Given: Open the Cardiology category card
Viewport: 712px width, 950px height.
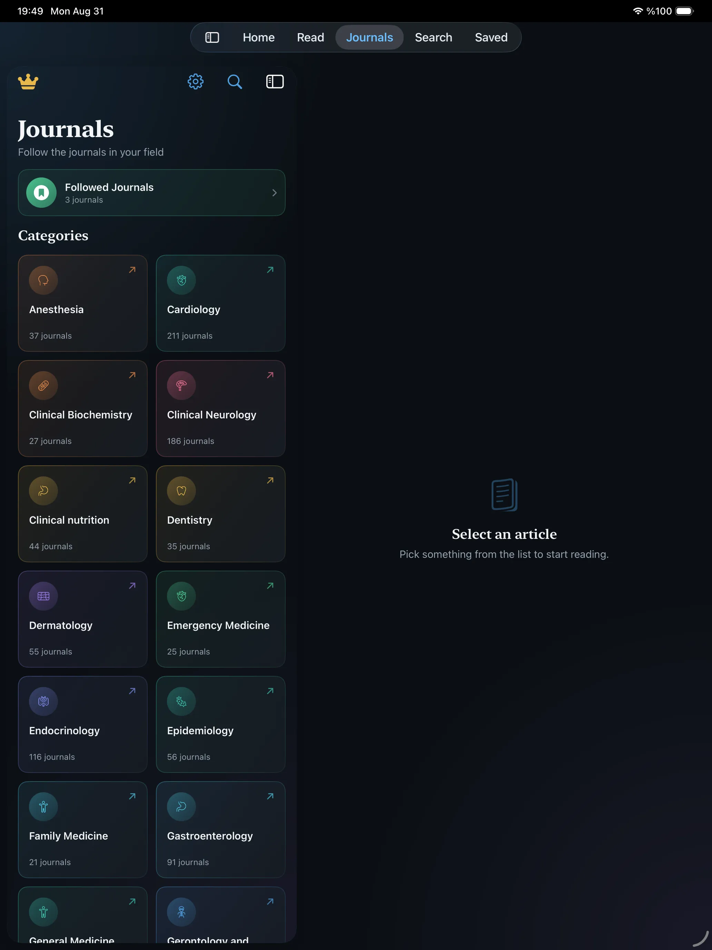Looking at the screenshot, I should (x=220, y=303).
